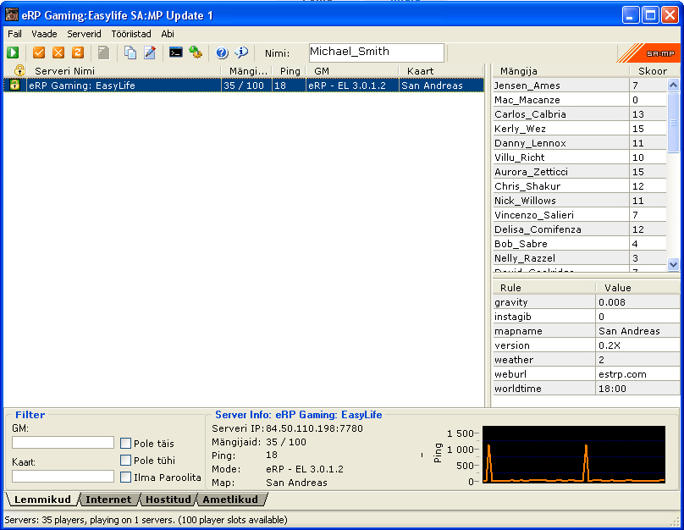
Task: Open the Serverid menu
Action: pyautogui.click(x=84, y=34)
